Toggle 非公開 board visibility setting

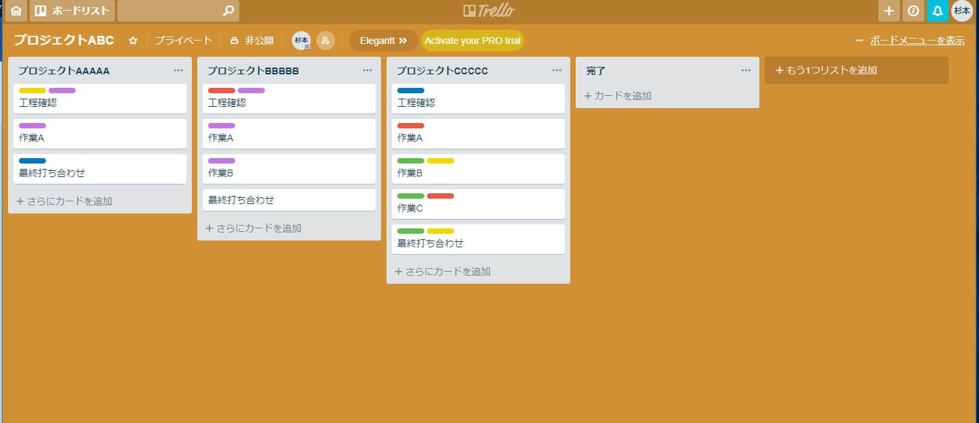point(252,41)
